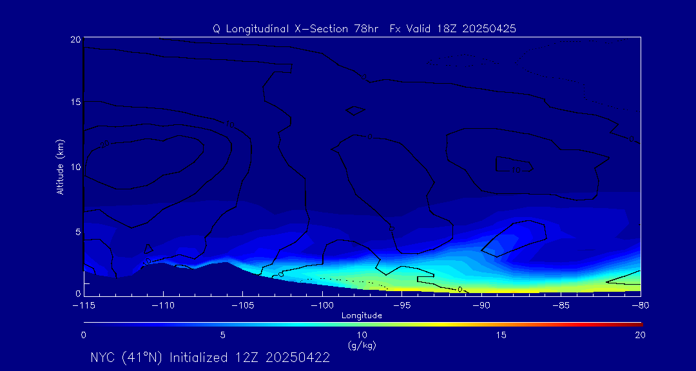Click the "10" contour label near longitude −106
The image size is (696, 371).
(229, 125)
